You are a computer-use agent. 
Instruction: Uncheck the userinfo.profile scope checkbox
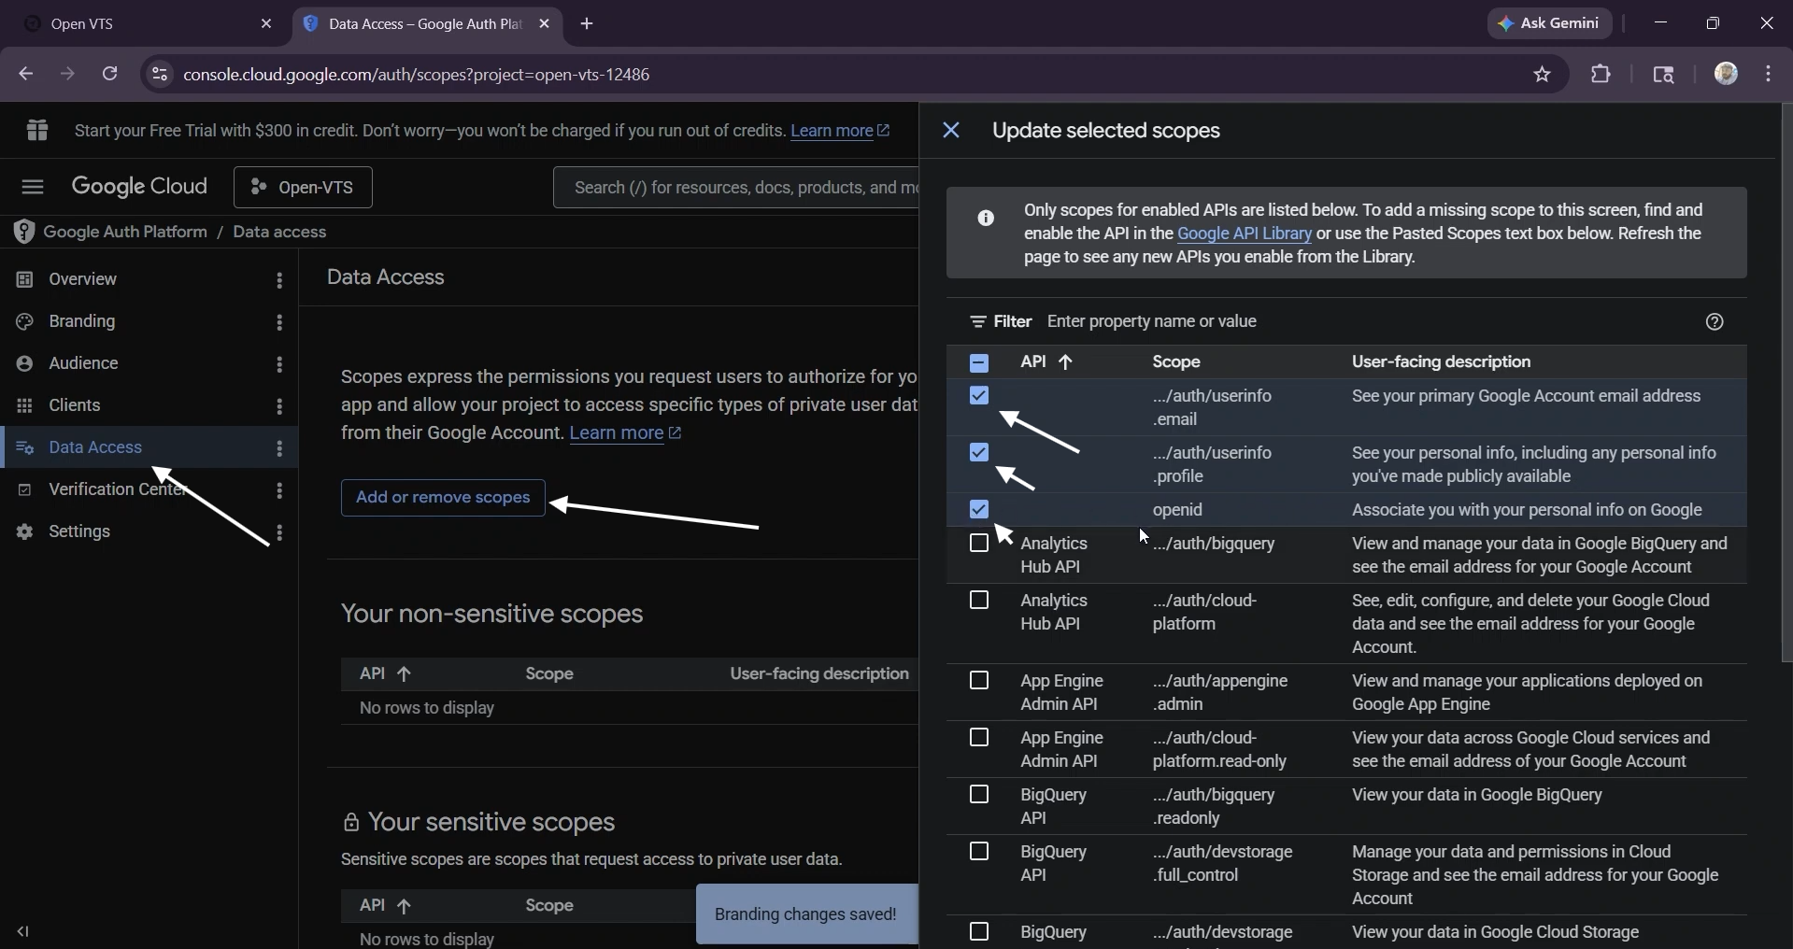[x=979, y=453]
